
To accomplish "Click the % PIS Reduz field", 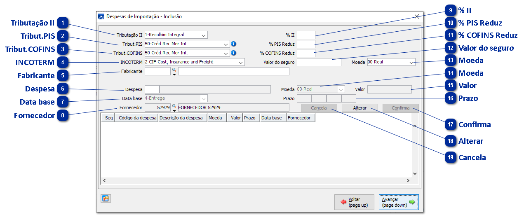I will click(x=306, y=44).
